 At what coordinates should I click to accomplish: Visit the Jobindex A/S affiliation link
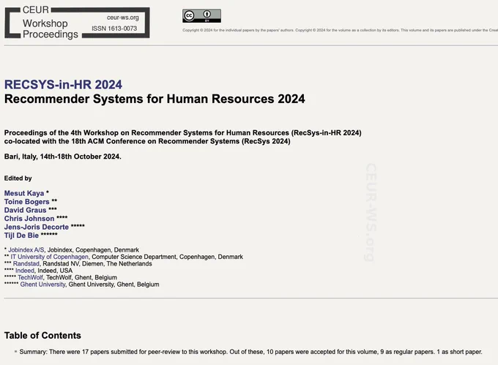coord(26,250)
